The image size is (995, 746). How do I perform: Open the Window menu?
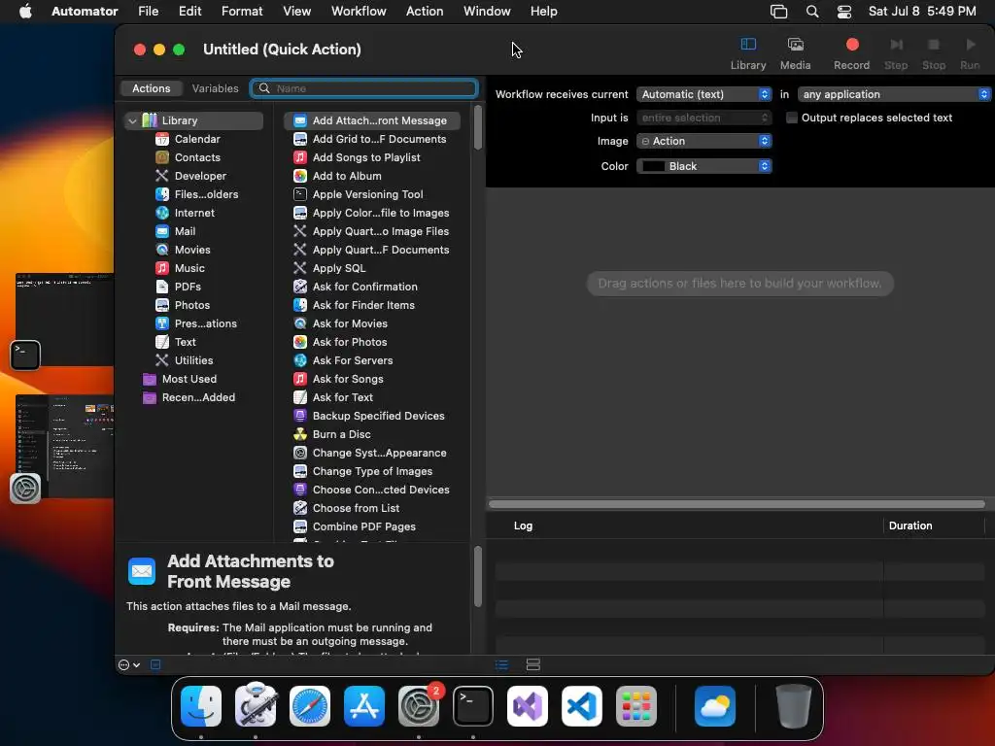tap(487, 12)
